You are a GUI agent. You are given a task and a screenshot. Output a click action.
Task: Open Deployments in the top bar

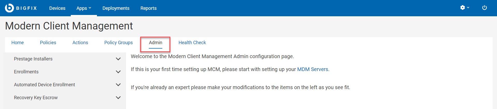point(116,8)
